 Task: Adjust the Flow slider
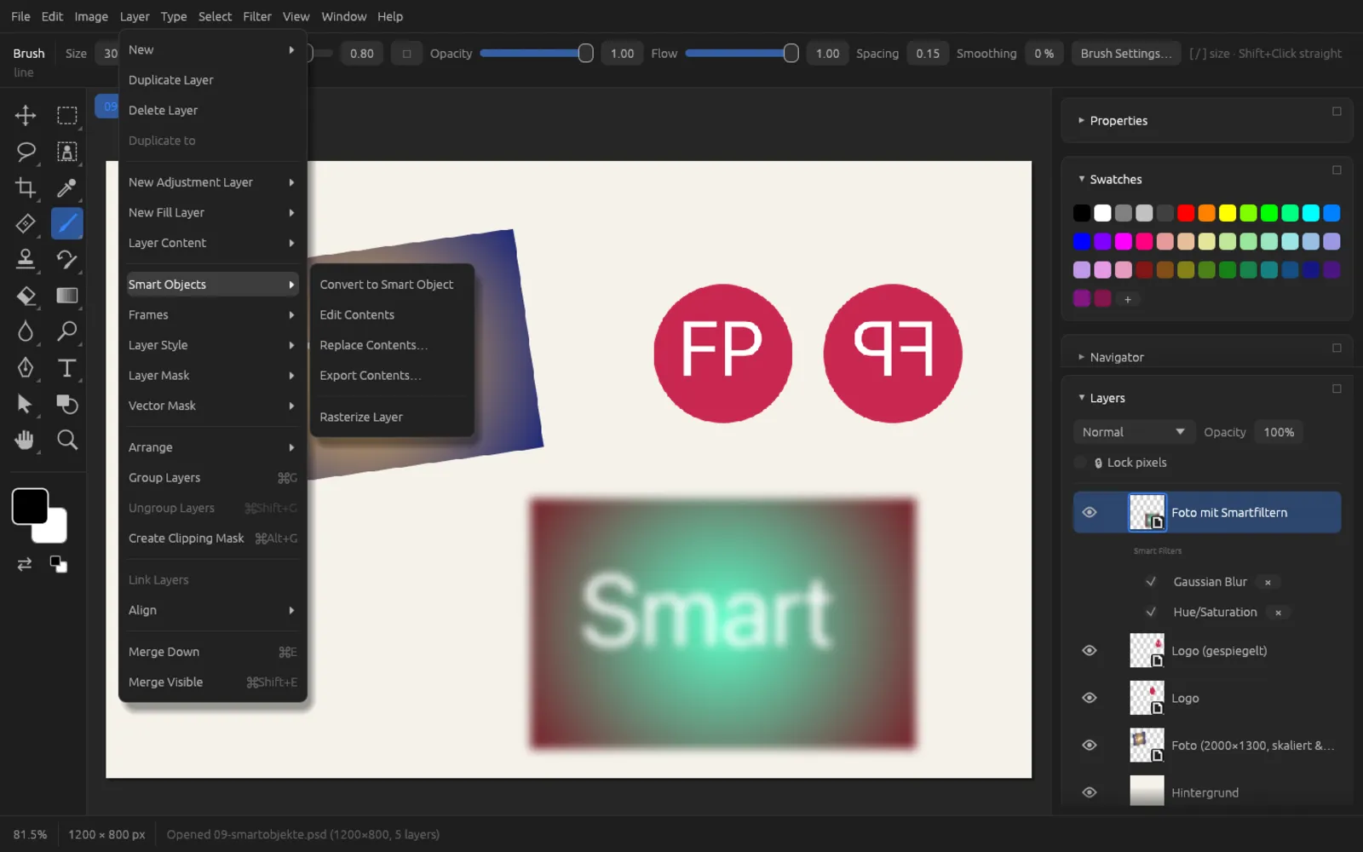740,53
